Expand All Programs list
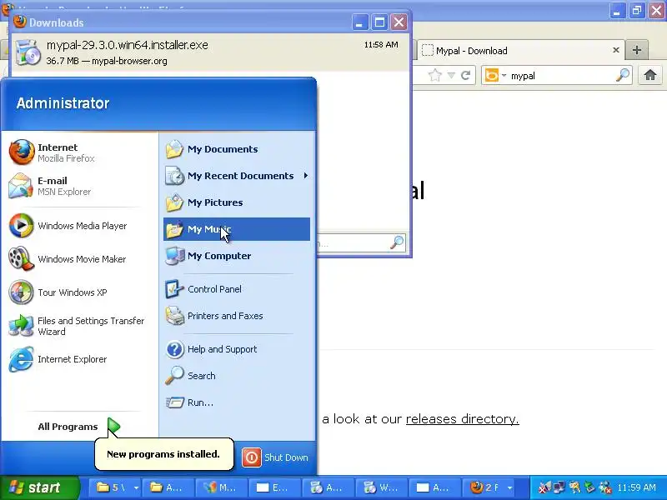667x500 pixels. pos(79,427)
